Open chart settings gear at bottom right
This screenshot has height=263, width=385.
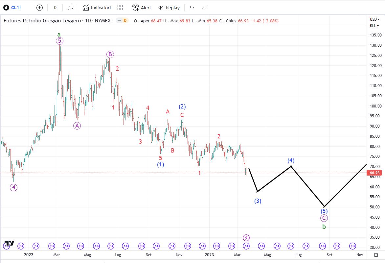[x=376, y=255]
